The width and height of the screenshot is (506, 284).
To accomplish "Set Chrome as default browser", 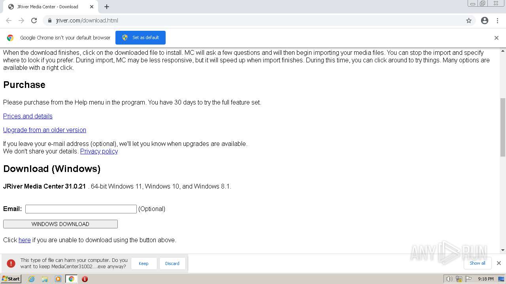I will tap(140, 37).
